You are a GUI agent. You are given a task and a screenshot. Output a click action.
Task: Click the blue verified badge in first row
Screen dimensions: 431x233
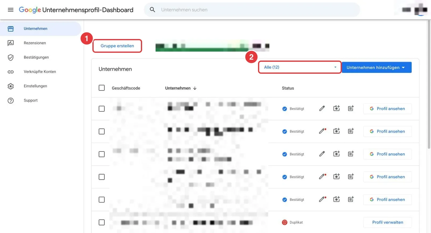284,109
